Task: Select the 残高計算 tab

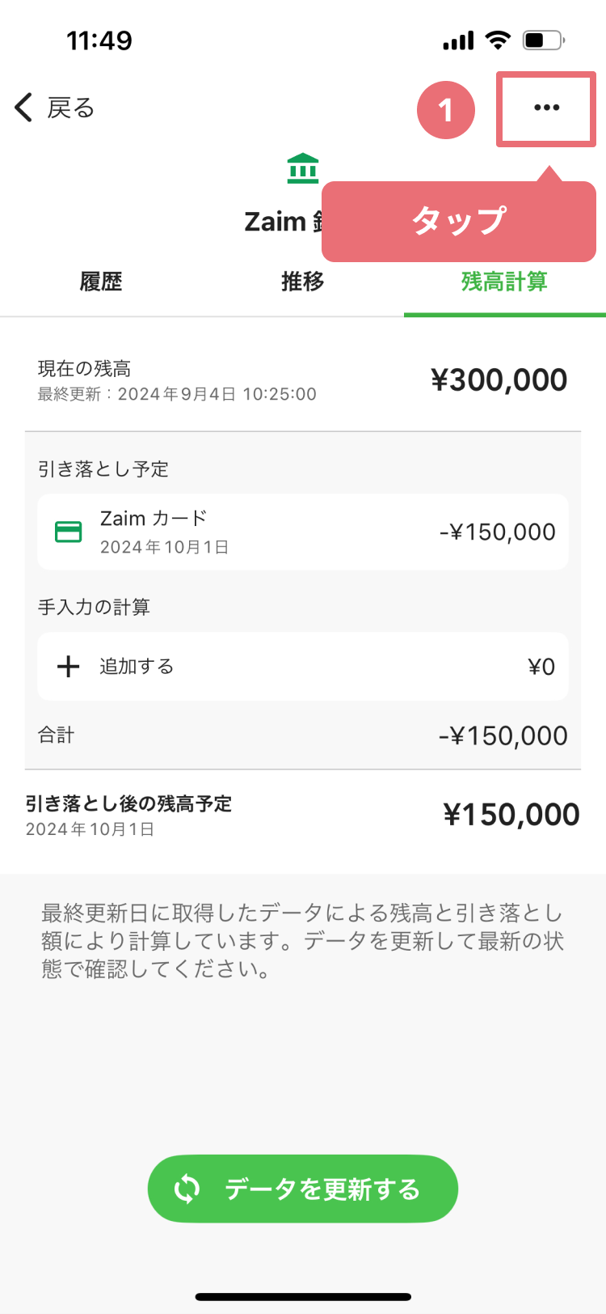Action: [504, 282]
